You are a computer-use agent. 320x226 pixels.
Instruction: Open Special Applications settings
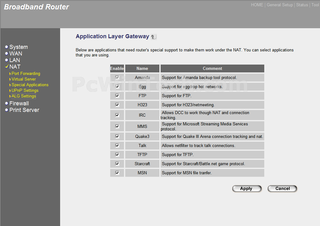[x=30, y=85]
